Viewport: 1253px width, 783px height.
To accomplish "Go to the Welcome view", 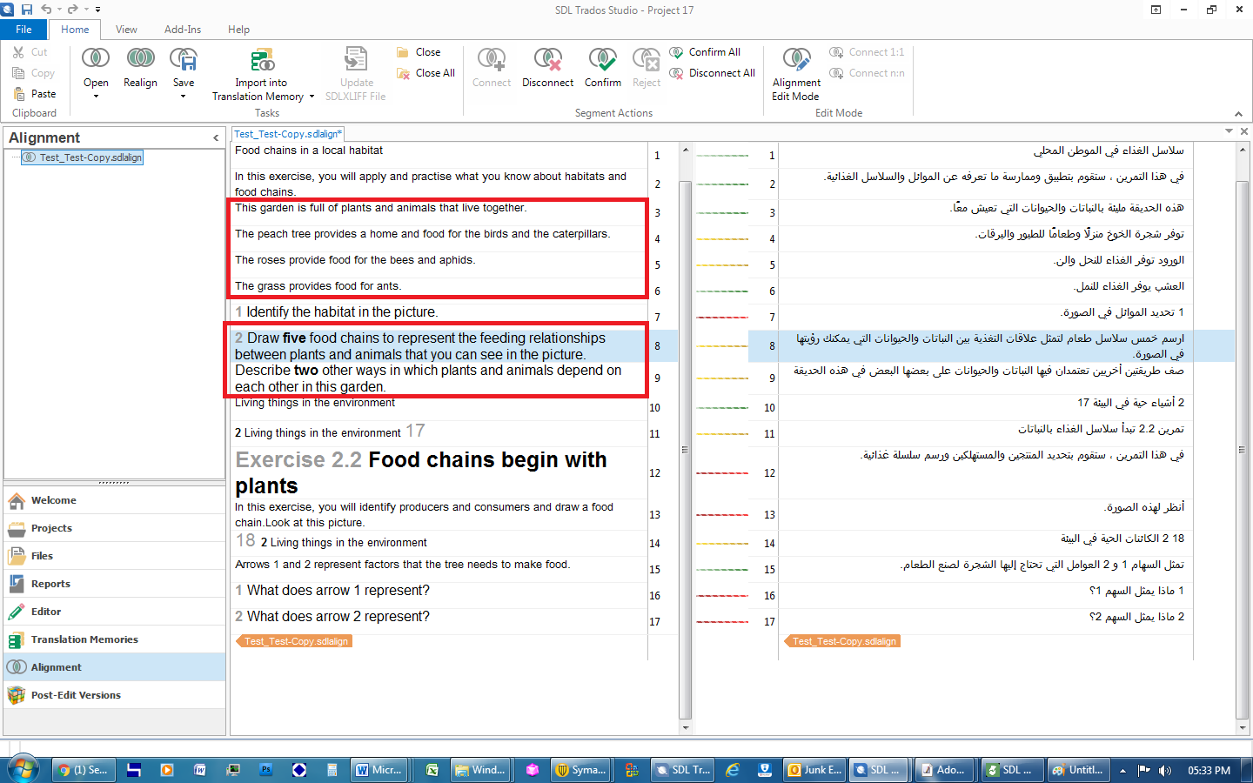I will click(x=114, y=500).
